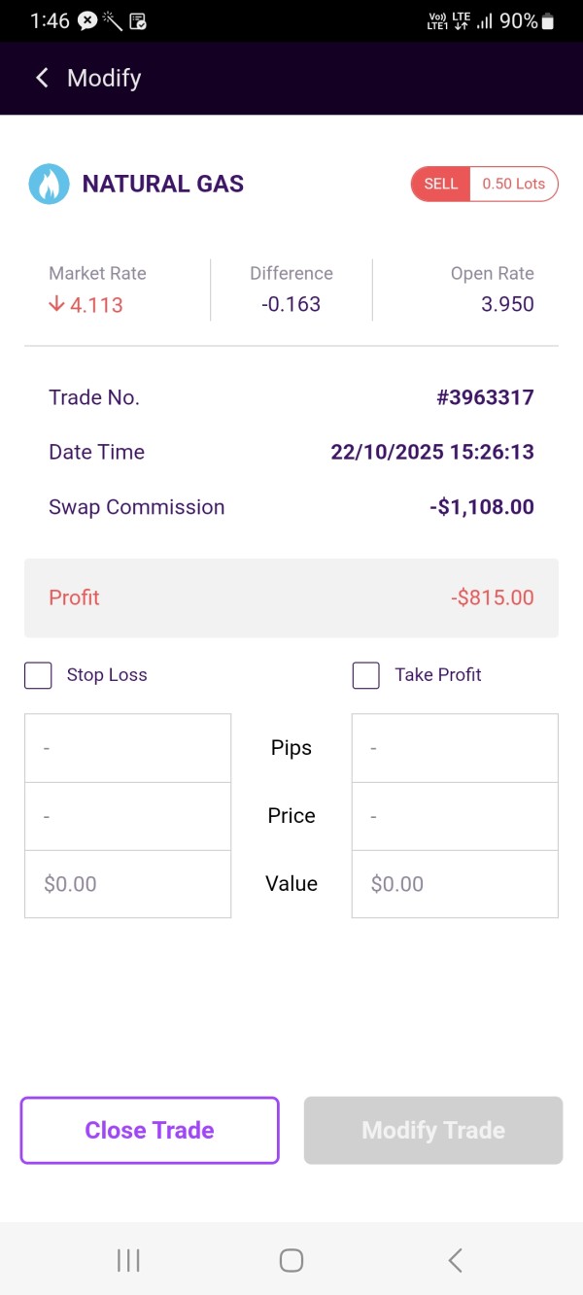The image size is (583, 1295).
Task: Focus the Stop Loss value field
Action: (x=127, y=884)
